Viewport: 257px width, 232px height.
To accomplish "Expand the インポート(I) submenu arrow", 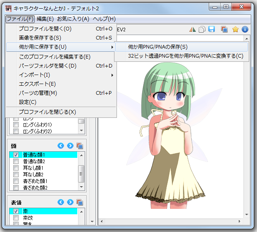I will (112, 75).
